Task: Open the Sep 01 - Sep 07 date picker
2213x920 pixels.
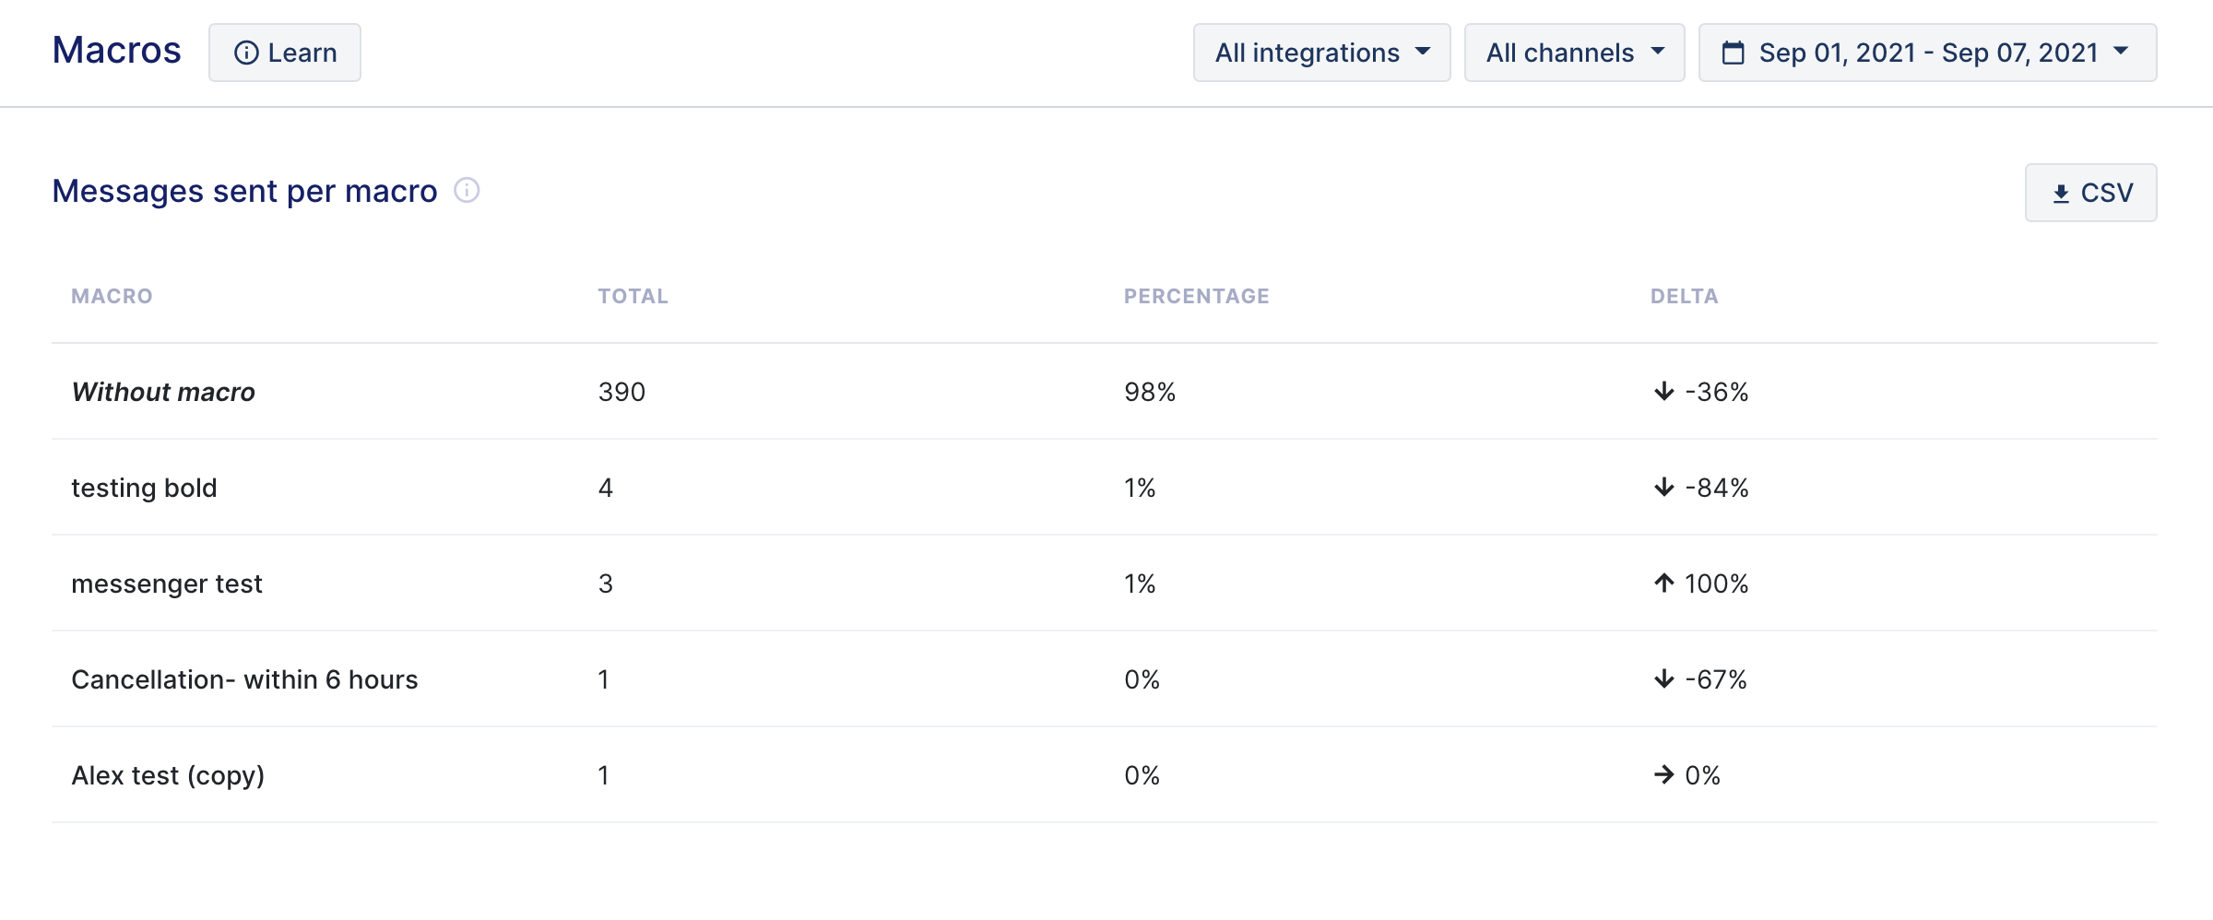Action: coord(1927,53)
